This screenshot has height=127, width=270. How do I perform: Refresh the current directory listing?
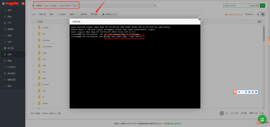pos(155,6)
